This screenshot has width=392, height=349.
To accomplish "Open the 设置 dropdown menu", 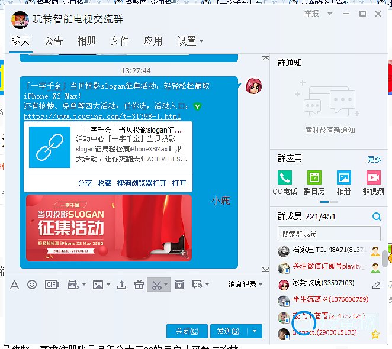I will pyautogui.click(x=190, y=41).
